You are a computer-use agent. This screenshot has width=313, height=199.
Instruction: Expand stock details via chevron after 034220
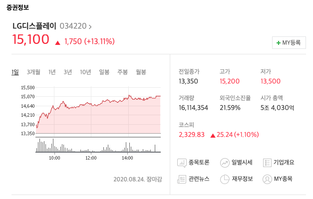[90, 27]
